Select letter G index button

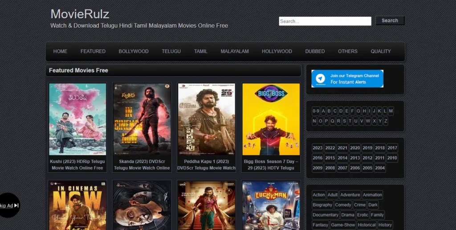pyautogui.click(x=358, y=111)
